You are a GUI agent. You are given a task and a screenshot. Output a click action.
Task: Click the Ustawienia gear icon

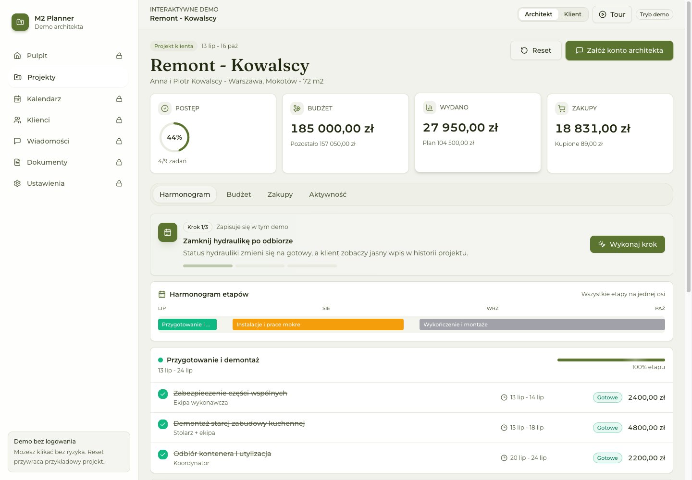pos(17,183)
